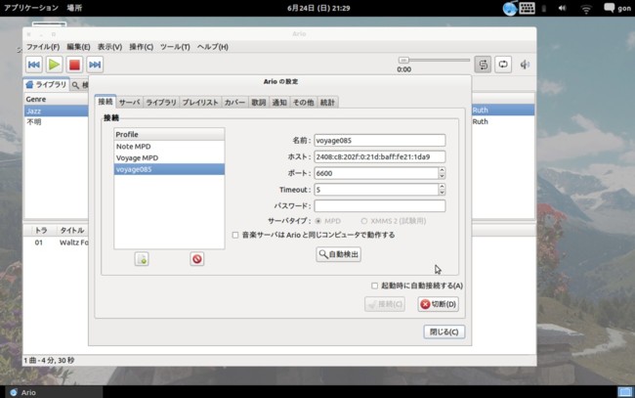The height and width of the screenshot is (398, 635).
Task: Focus the ホスト address field
Action: point(379,156)
